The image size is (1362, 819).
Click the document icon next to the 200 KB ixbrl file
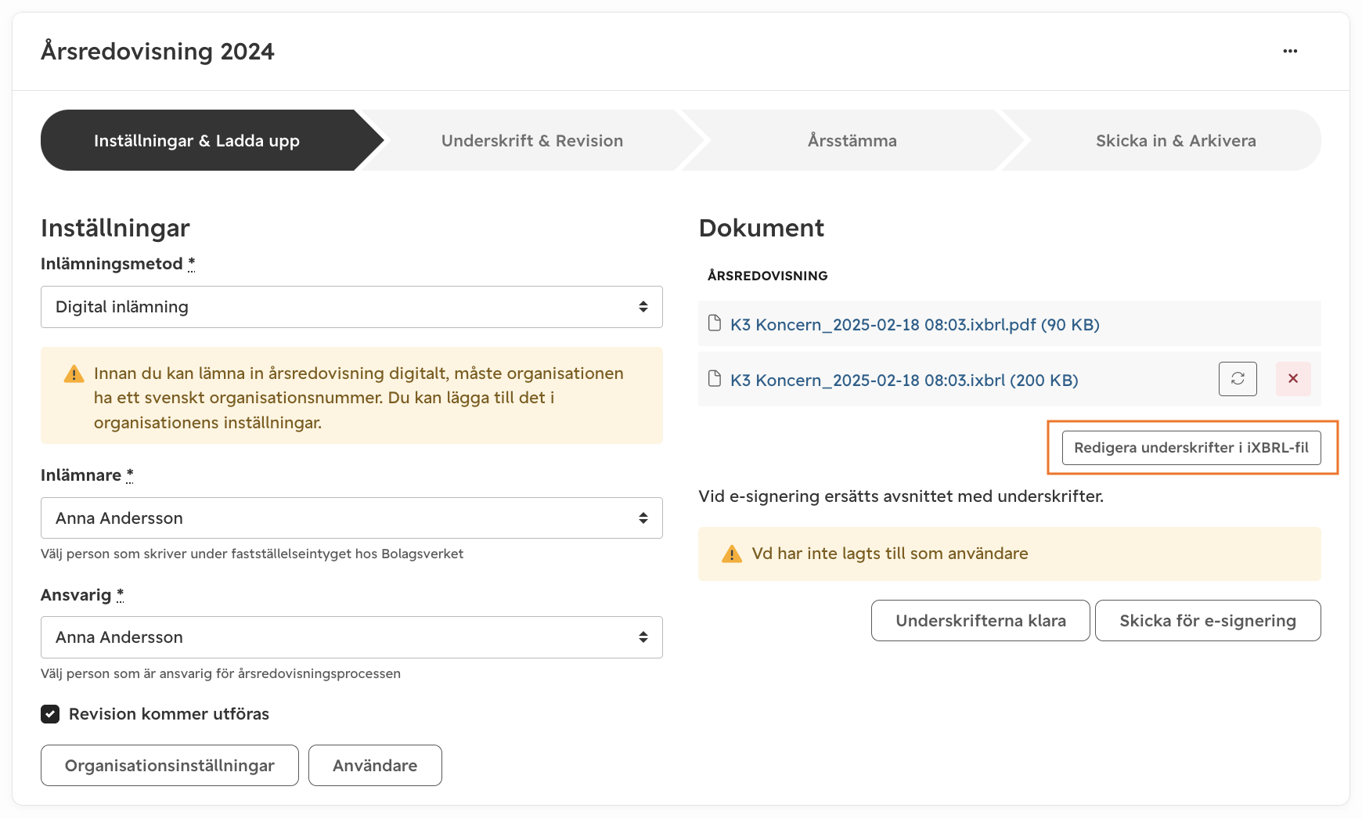714,379
